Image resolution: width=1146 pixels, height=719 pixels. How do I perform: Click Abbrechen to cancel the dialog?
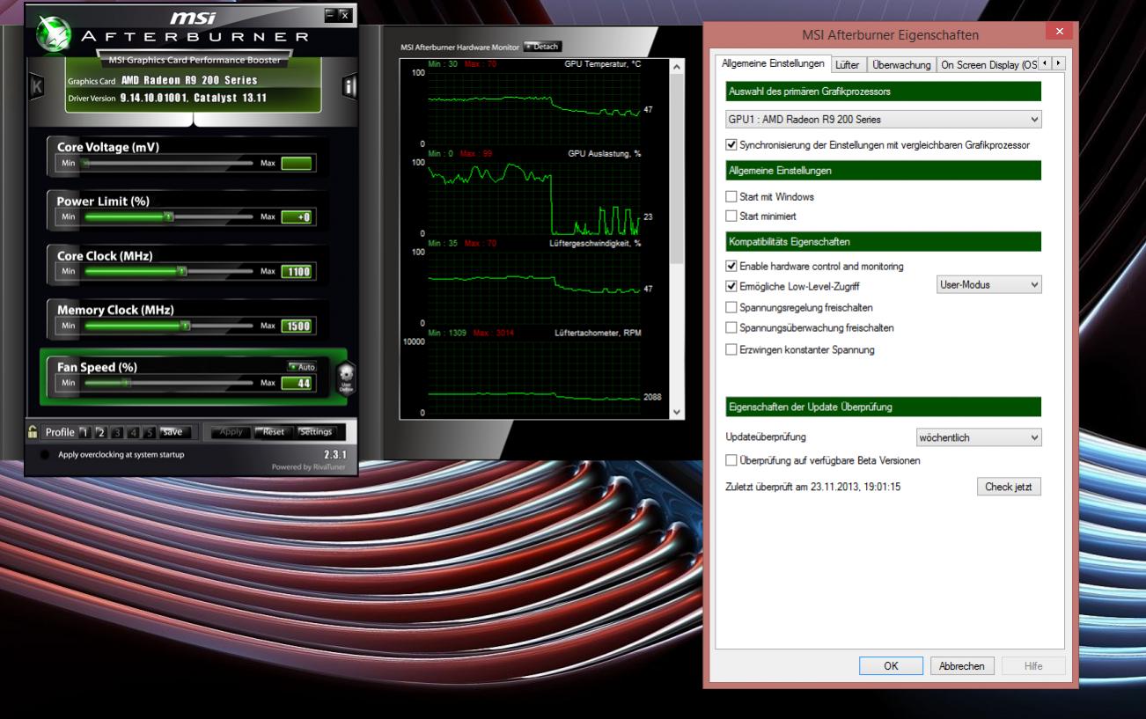point(962,666)
